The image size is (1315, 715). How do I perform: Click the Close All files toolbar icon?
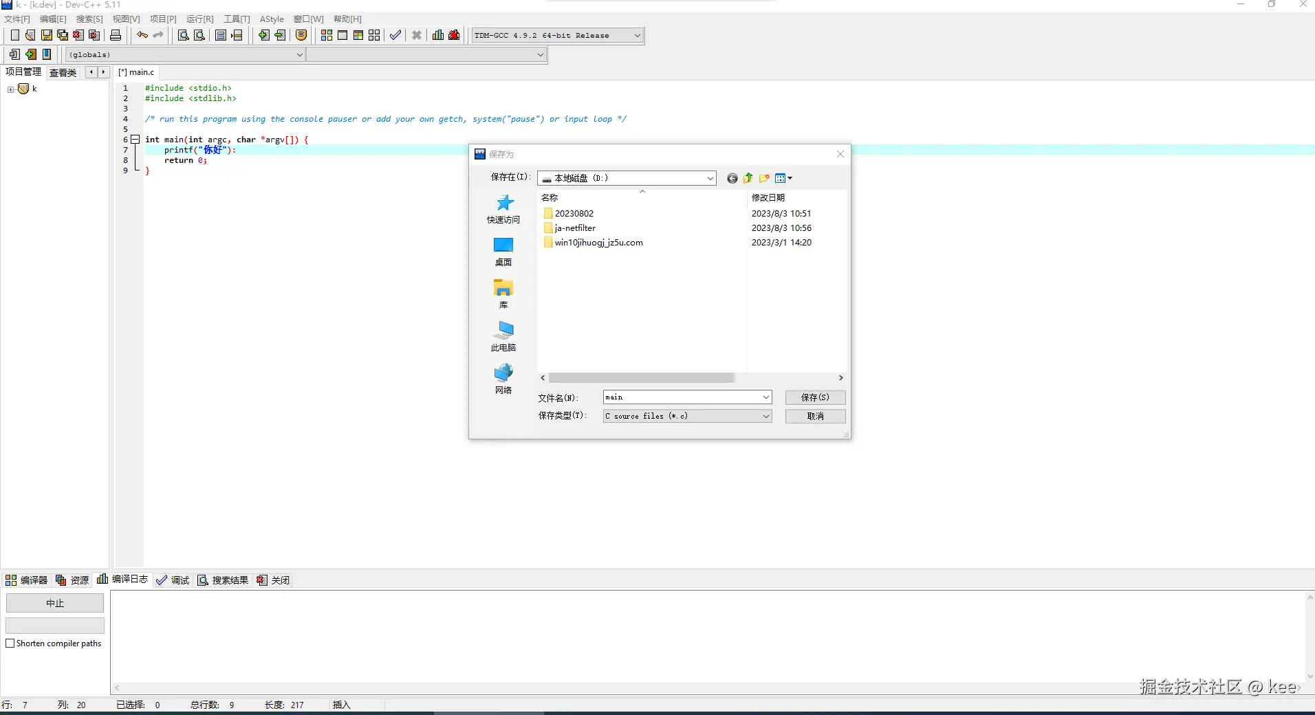[x=94, y=35]
